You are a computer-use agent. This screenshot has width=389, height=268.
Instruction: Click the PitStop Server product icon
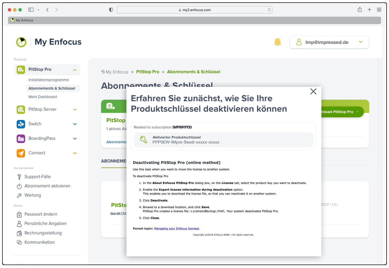tap(21, 109)
